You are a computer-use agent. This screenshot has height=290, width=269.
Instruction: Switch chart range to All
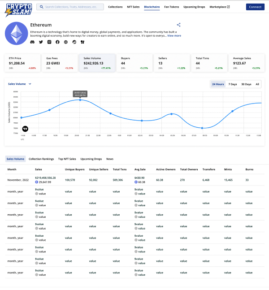click(x=257, y=84)
